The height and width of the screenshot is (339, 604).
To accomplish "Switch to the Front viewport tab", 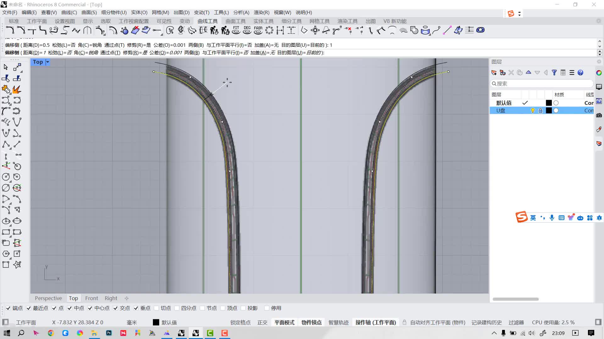I will (92, 298).
